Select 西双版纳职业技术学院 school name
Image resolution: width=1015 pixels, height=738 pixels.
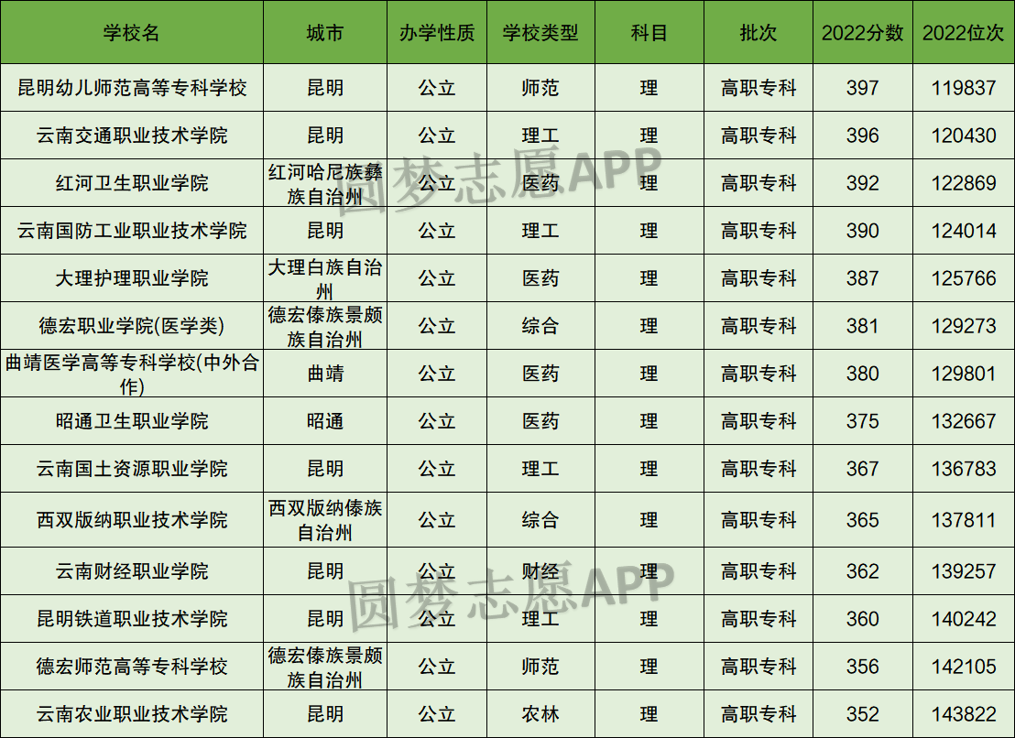coord(132,520)
